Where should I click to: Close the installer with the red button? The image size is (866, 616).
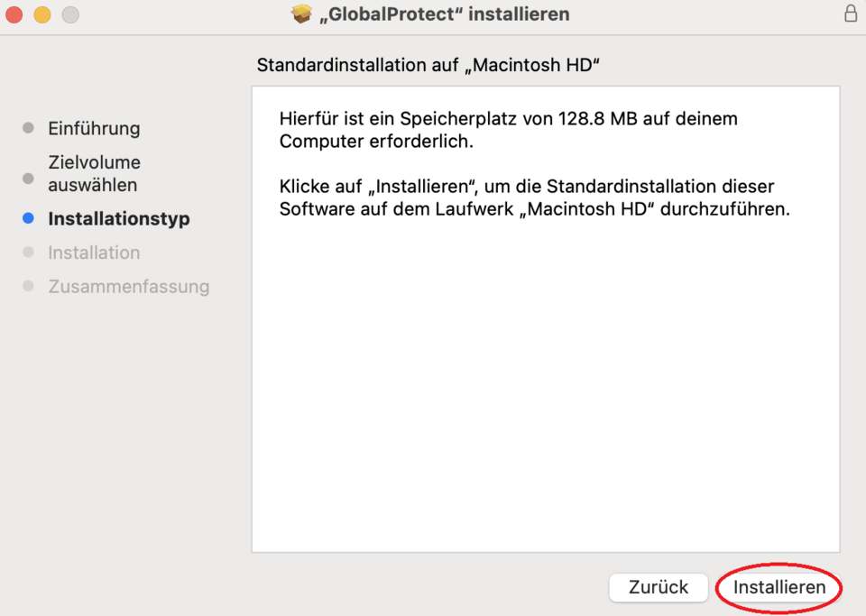click(x=14, y=14)
